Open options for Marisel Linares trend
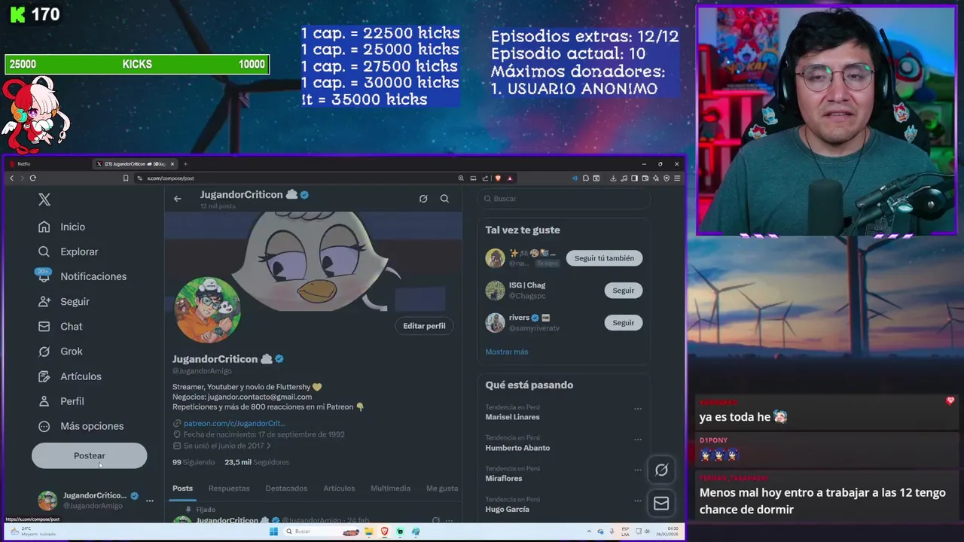 pos(638,409)
